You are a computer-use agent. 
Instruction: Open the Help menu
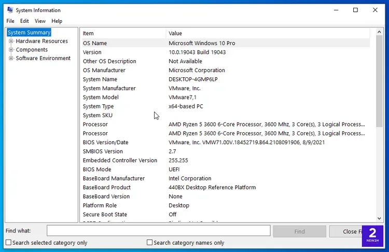pyautogui.click(x=57, y=21)
